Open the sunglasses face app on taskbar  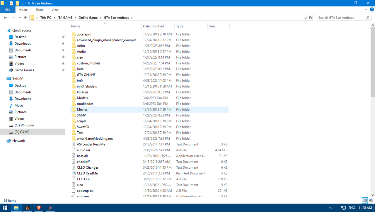click(x=28, y=208)
